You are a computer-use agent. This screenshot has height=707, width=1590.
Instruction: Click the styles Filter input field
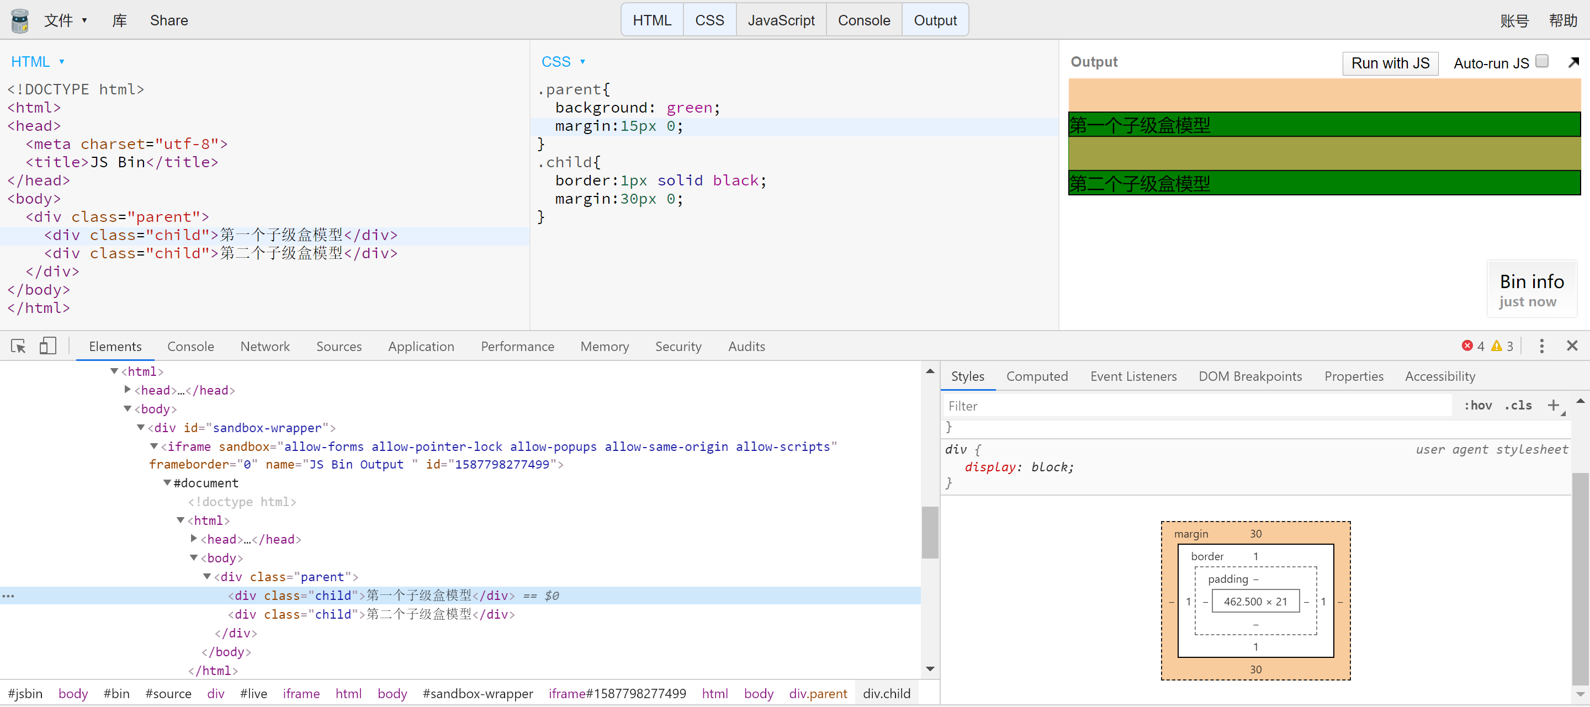[1197, 405]
